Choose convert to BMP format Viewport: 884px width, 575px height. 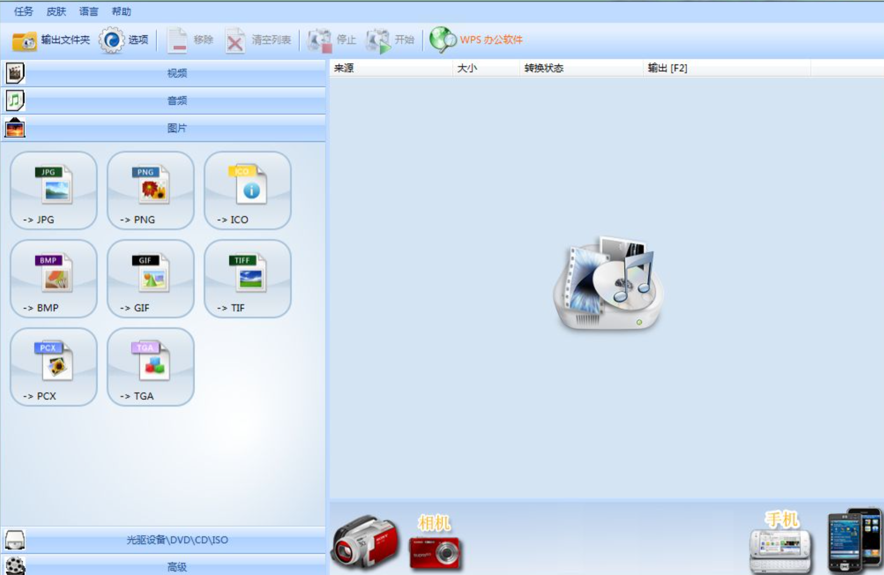tap(54, 279)
